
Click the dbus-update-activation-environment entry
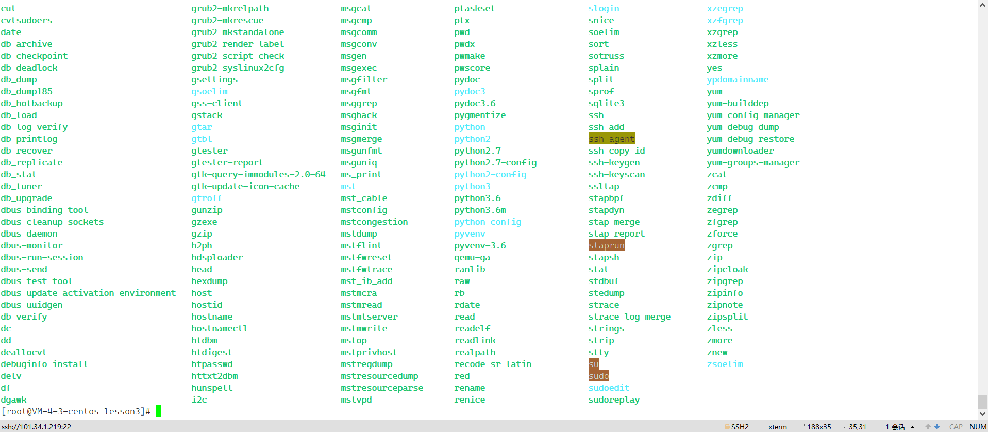click(89, 293)
